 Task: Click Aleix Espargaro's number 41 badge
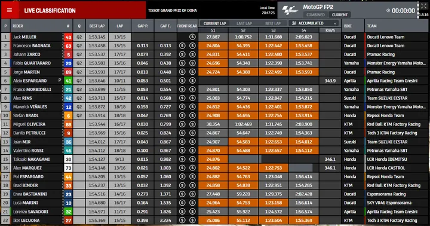point(68,81)
